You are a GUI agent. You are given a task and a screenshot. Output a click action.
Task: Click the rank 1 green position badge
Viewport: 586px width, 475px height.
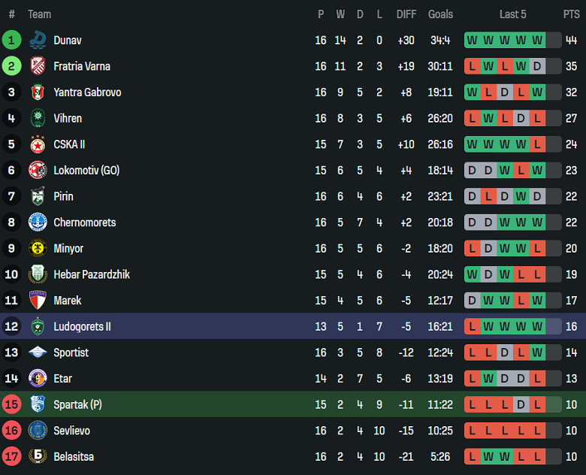click(12, 41)
